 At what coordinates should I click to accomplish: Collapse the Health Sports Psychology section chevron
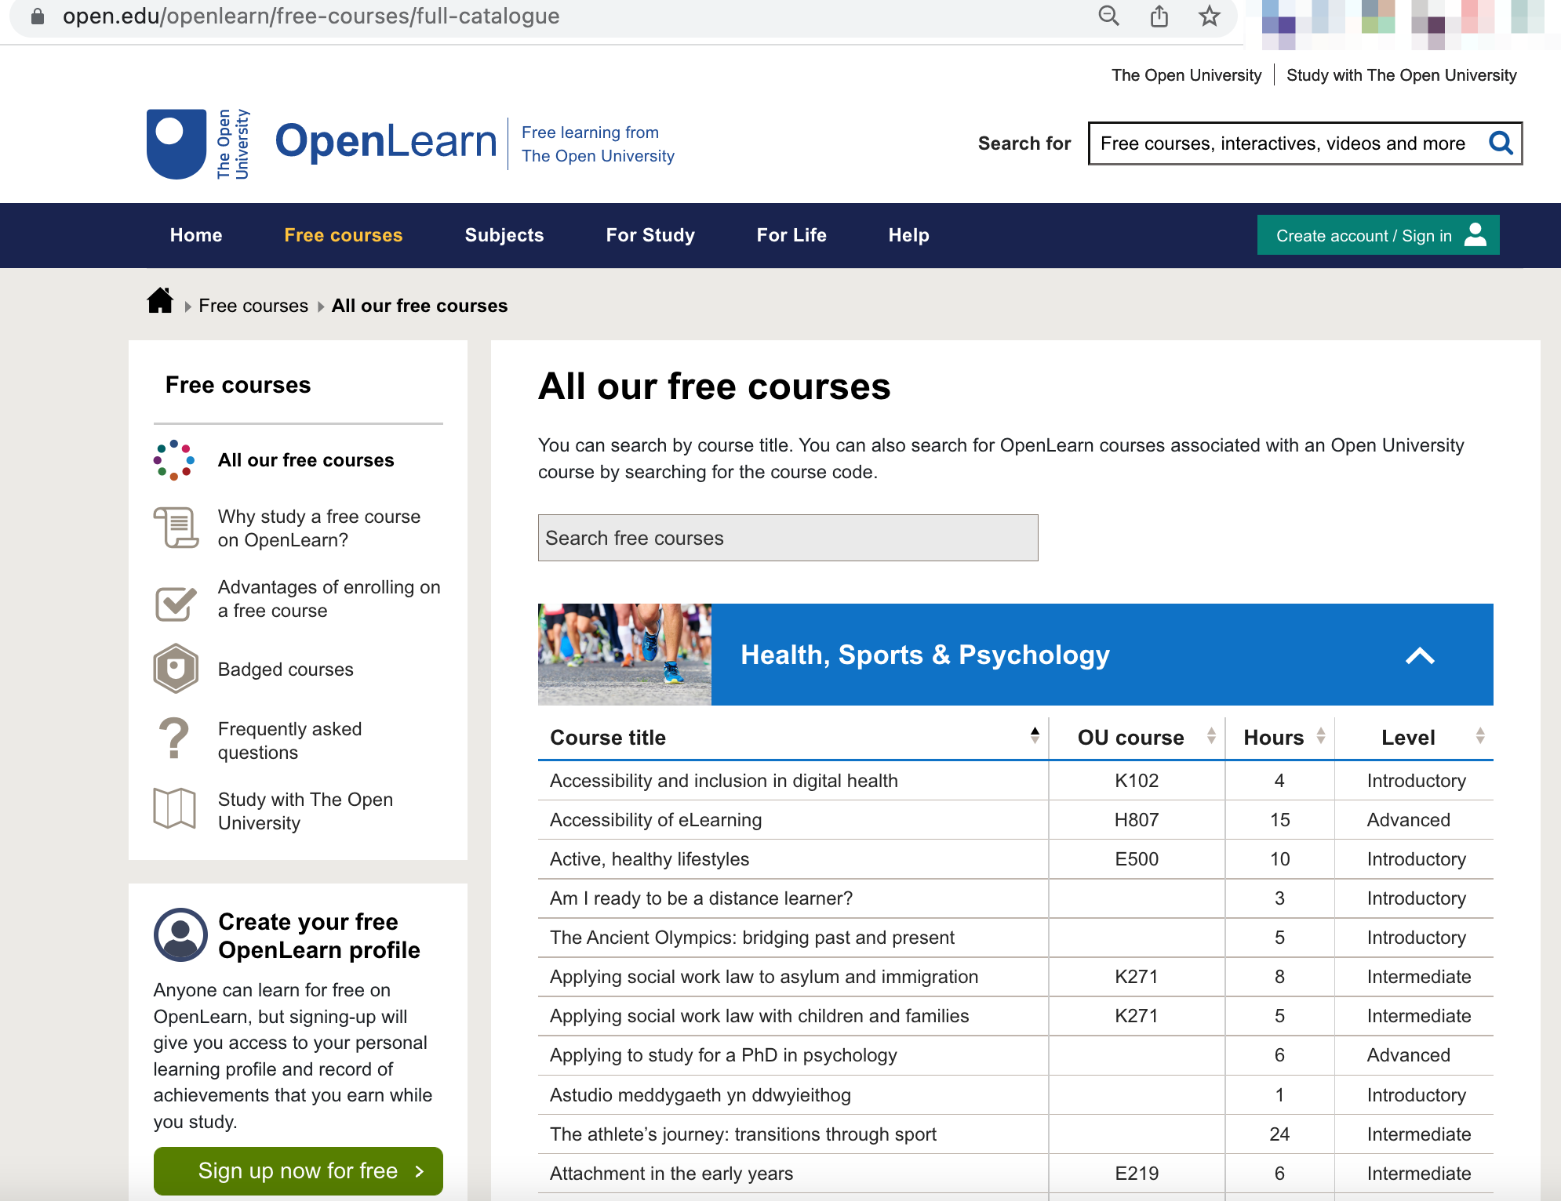[1420, 654]
